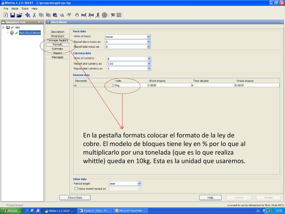Switch to the Tonnage Regions tab
Screen dimensions: 285x214
click(x=58, y=40)
